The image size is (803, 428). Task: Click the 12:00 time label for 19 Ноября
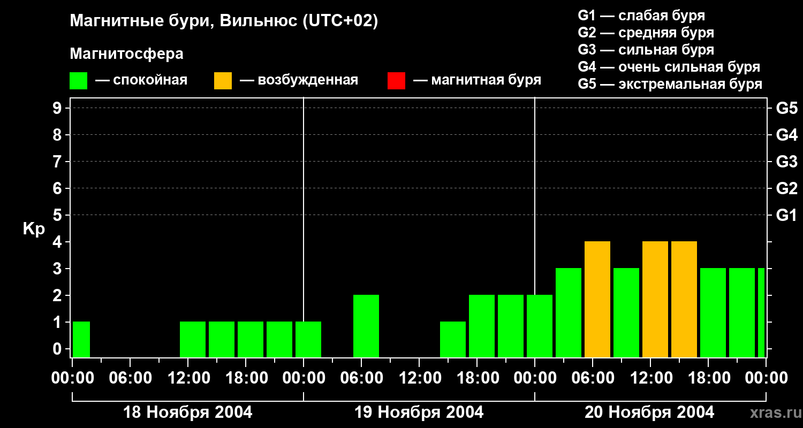[419, 378]
